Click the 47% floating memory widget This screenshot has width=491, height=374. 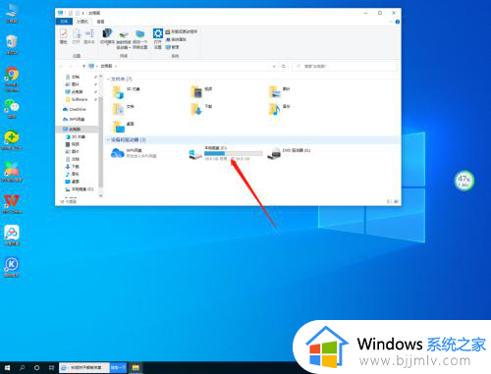[464, 181]
